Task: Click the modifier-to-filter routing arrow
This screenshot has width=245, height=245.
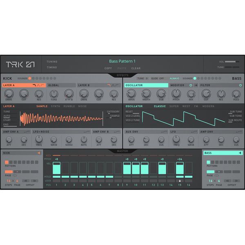Action: pyautogui.click(x=196, y=85)
